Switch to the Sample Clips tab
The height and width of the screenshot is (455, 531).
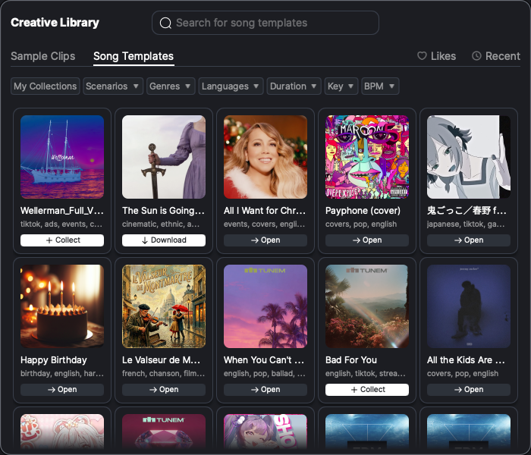point(43,56)
